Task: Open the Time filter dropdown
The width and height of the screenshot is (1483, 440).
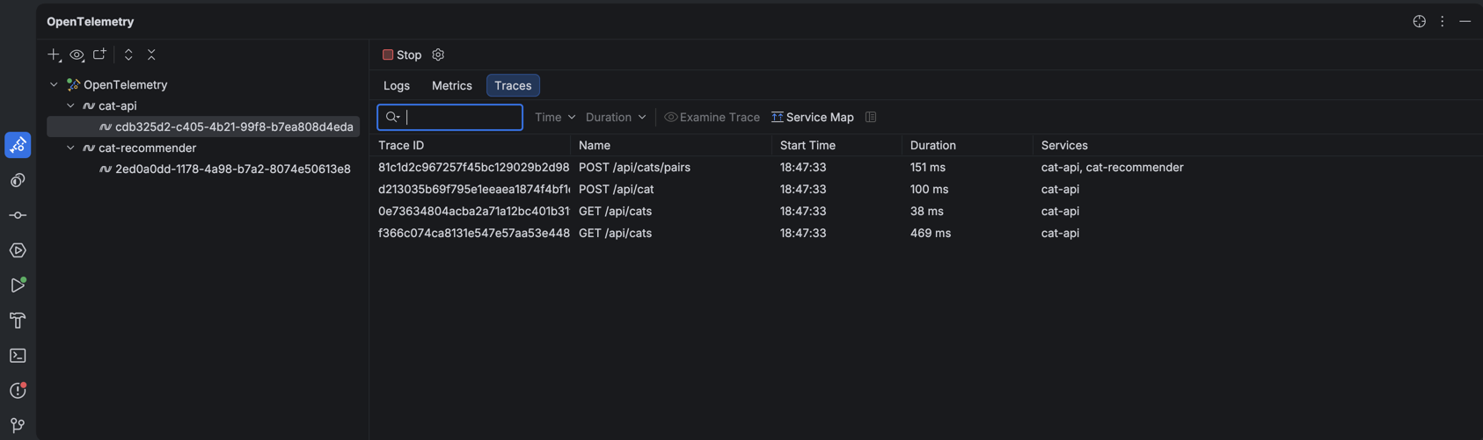Action: coord(555,117)
